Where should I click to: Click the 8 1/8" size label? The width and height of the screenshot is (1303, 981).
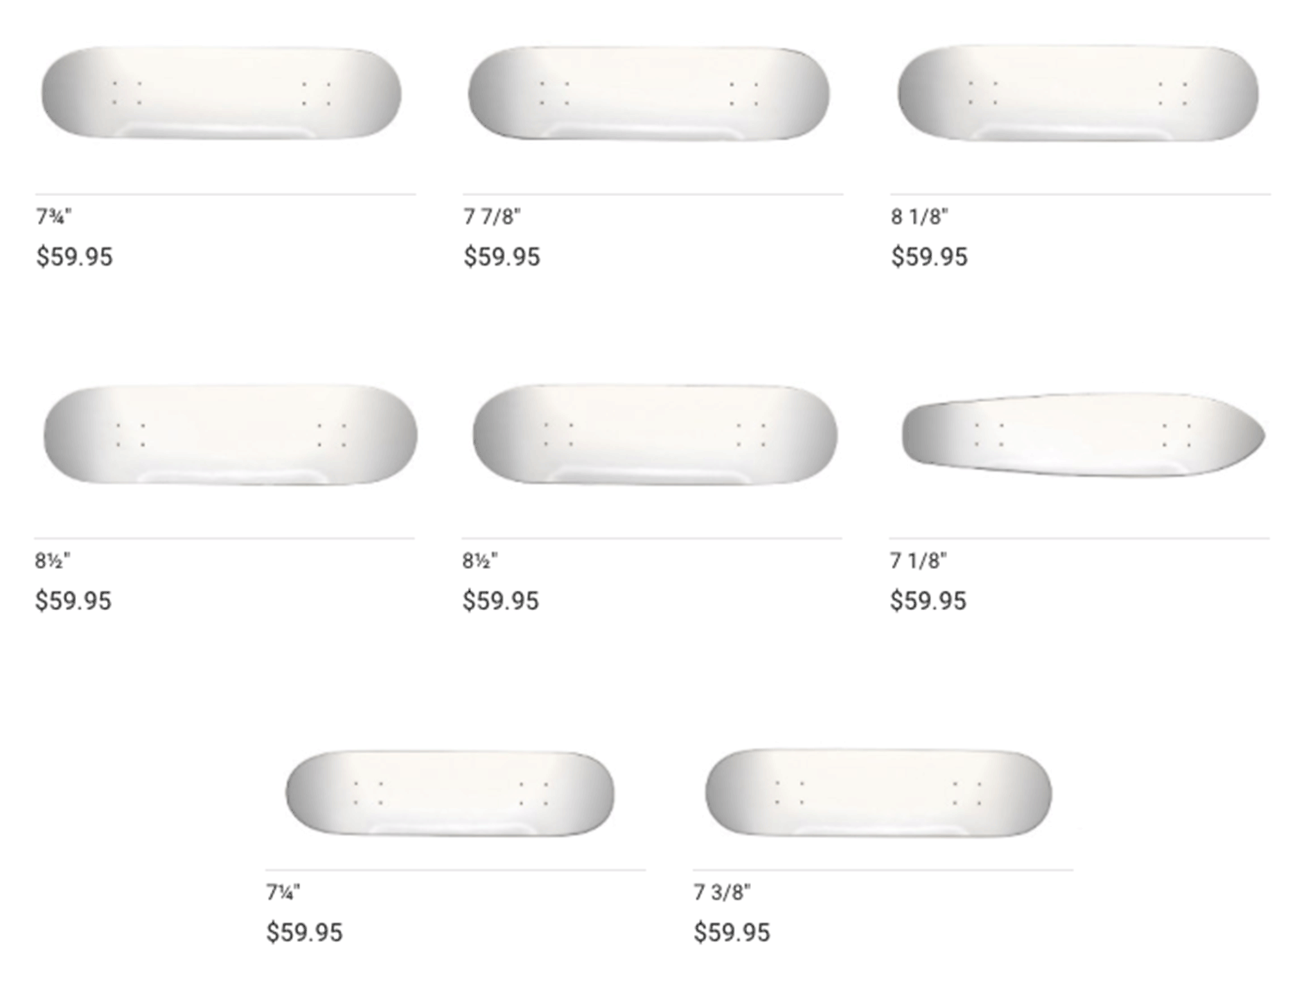[x=919, y=216]
